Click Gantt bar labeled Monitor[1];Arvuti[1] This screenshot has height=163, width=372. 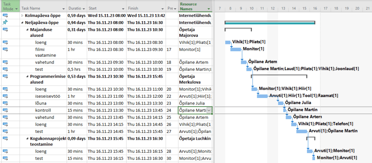314,158
